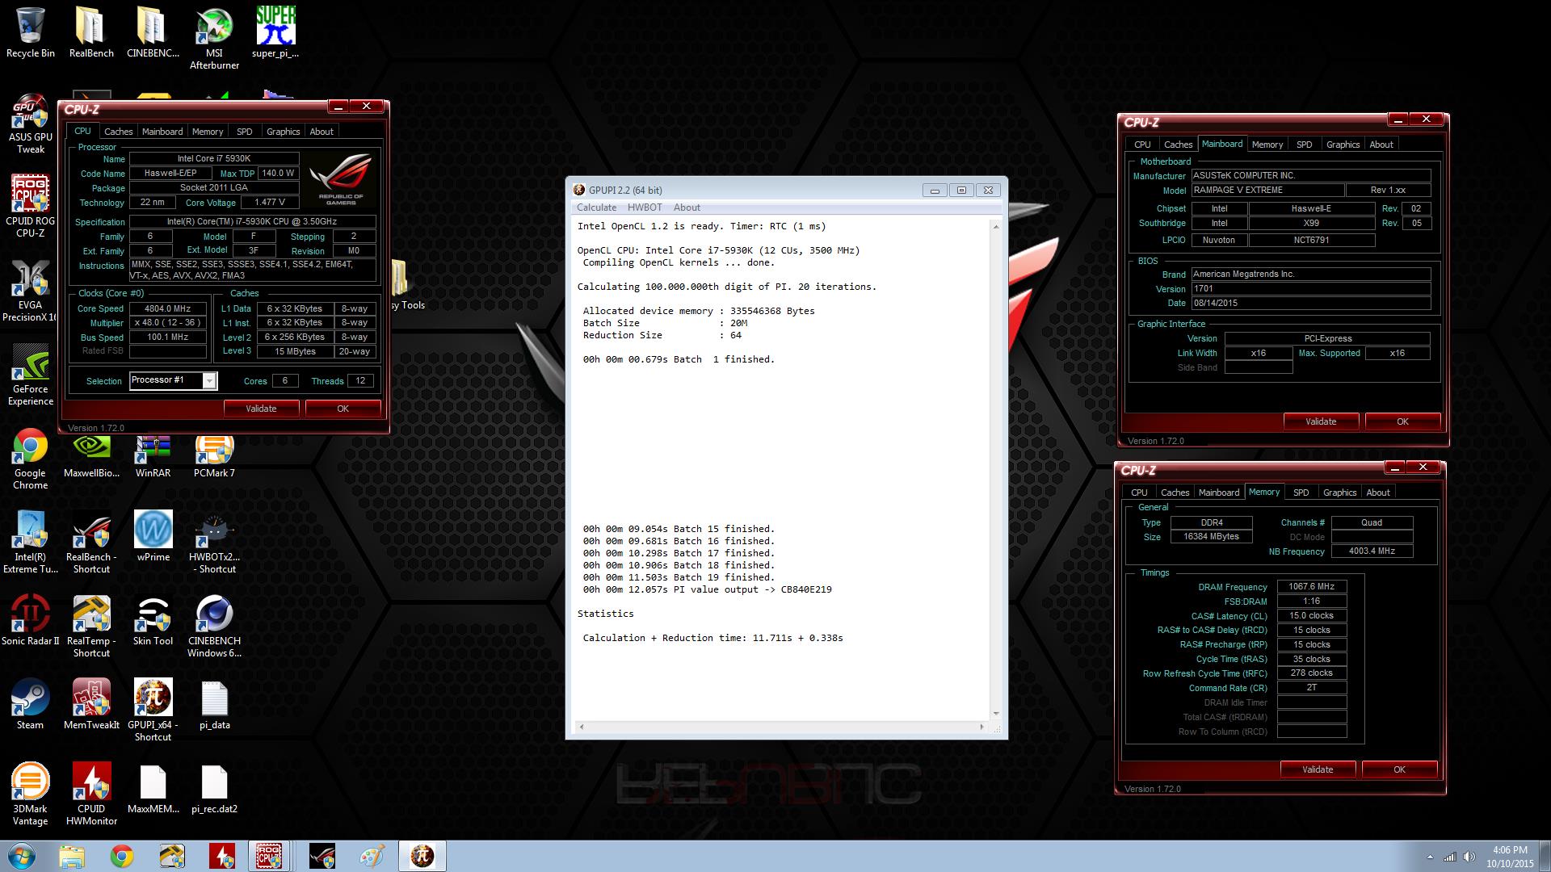Open the super_pi desktop icon
The width and height of the screenshot is (1551, 872).
275,32
